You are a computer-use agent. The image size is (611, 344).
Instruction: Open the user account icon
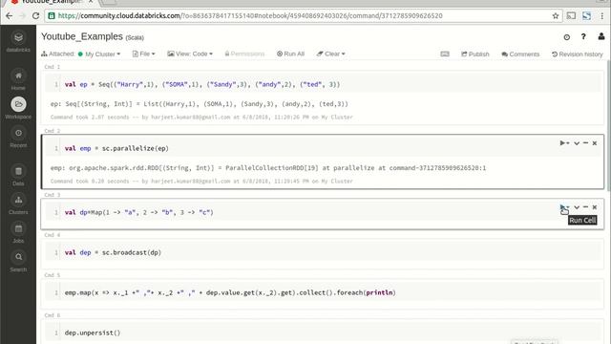pyautogui.click(x=601, y=36)
